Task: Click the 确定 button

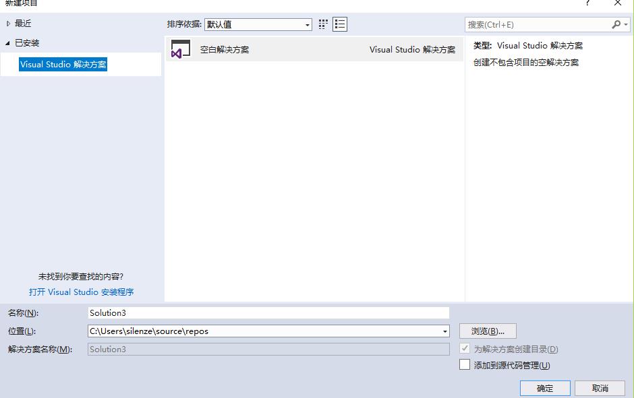Action: 545,389
